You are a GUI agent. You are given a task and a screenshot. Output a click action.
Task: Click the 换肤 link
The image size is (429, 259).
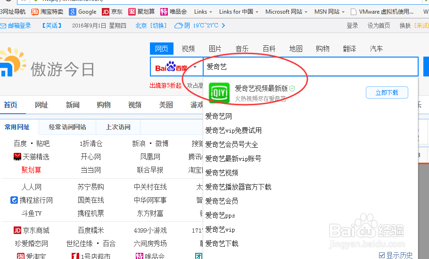[405, 25]
